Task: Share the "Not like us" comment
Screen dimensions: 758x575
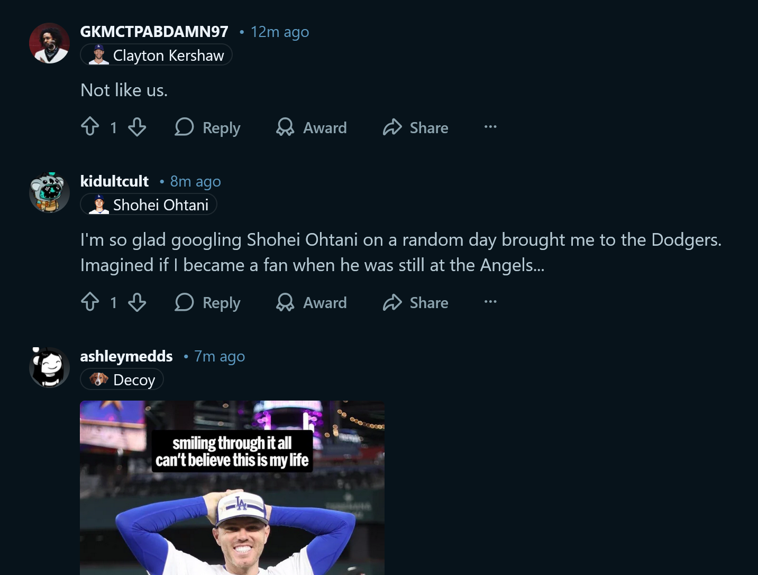Action: (416, 127)
